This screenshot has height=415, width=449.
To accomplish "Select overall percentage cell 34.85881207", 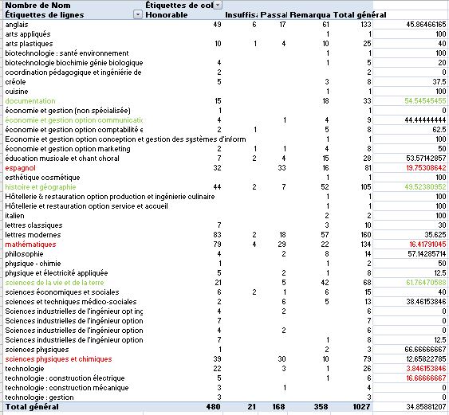I will [x=426, y=407].
